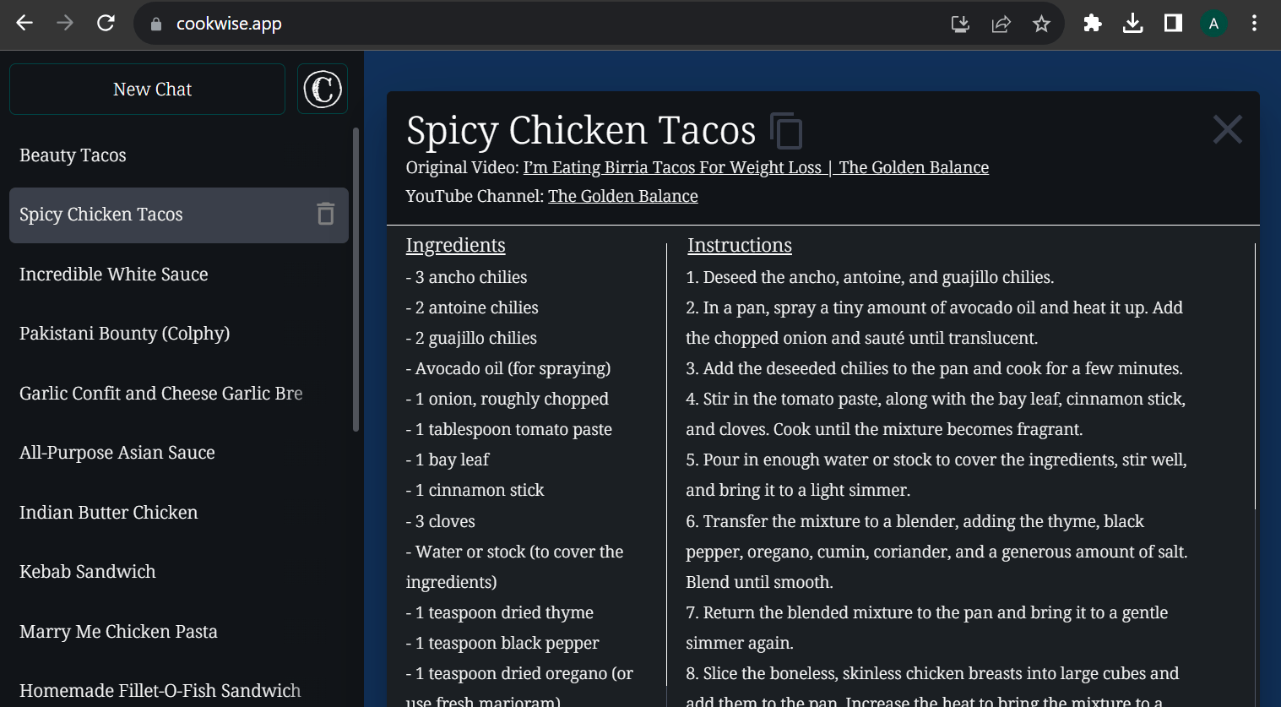This screenshot has height=707, width=1281.
Task: Visit The Golden Balance YouTube channel link
Action: pos(623,196)
